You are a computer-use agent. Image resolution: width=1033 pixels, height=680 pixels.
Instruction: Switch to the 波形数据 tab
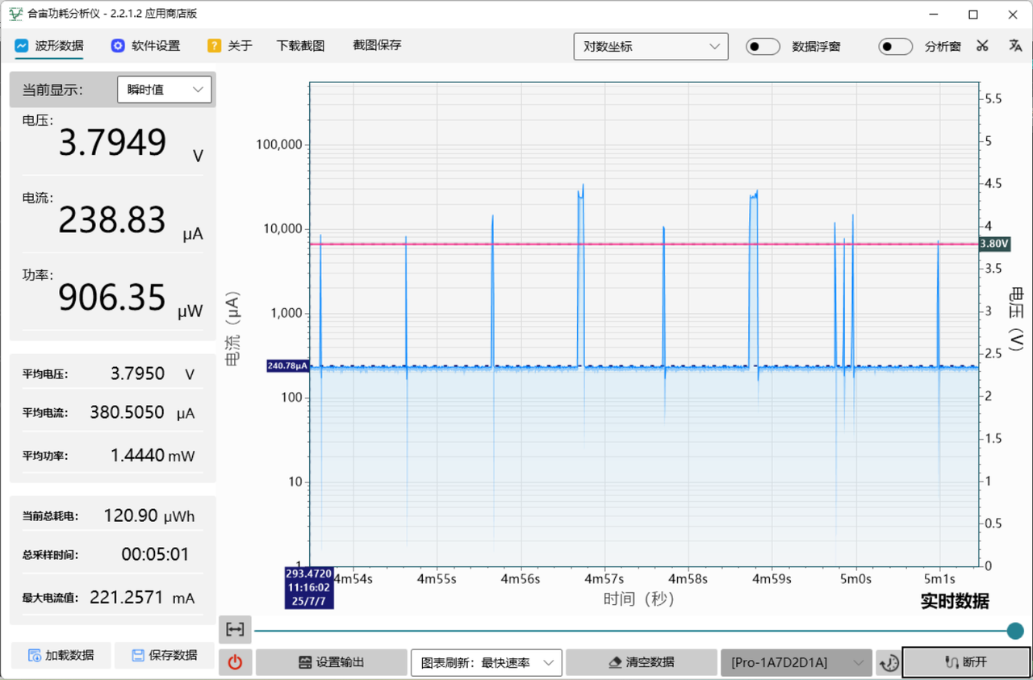click(49, 46)
